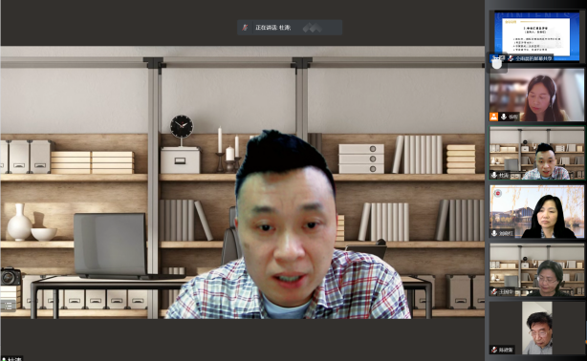Select the elderly man's video tile
The height and width of the screenshot is (361, 587).
click(537, 329)
